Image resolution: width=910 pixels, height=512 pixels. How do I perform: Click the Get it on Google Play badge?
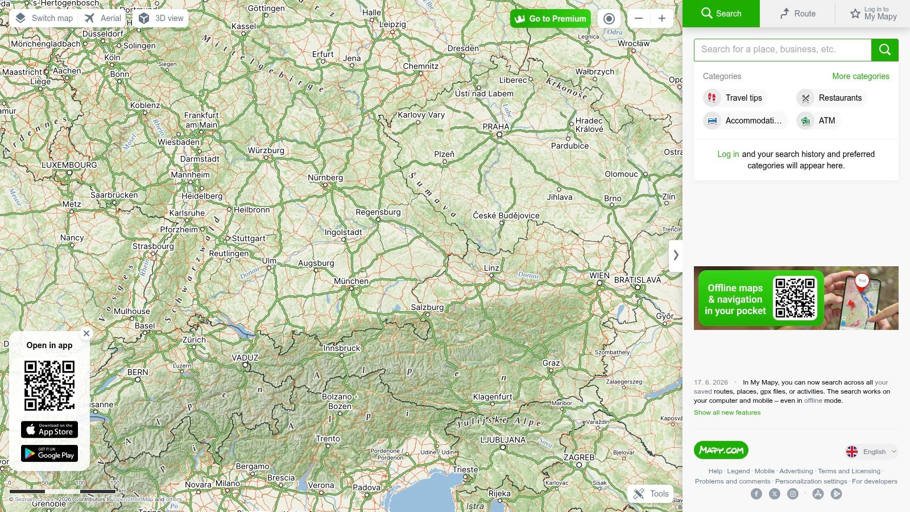(x=49, y=453)
